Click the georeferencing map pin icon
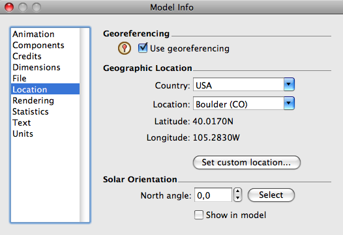The width and height of the screenshot is (343, 235). (125, 48)
